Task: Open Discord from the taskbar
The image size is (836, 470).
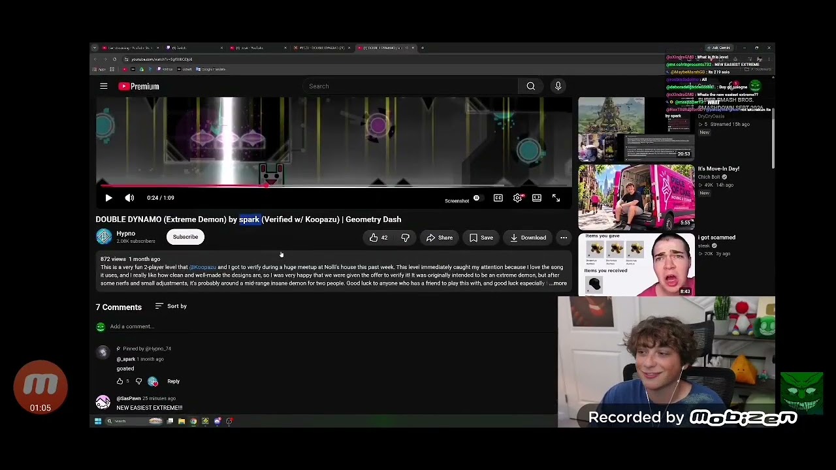Action: click(x=217, y=421)
